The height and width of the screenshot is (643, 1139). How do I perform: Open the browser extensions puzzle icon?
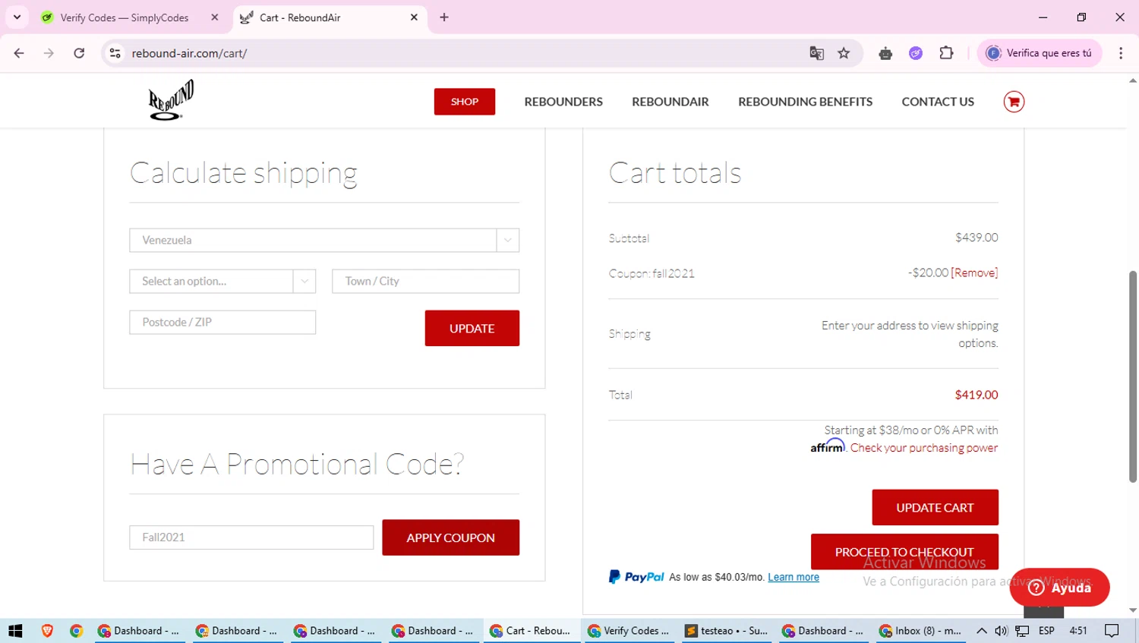(x=946, y=53)
